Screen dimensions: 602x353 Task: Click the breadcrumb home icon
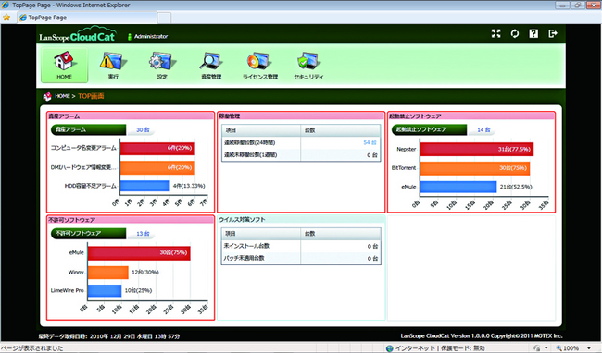click(x=47, y=96)
